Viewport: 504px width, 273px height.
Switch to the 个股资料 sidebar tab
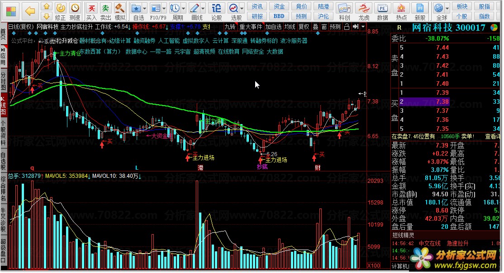[x=3, y=133]
